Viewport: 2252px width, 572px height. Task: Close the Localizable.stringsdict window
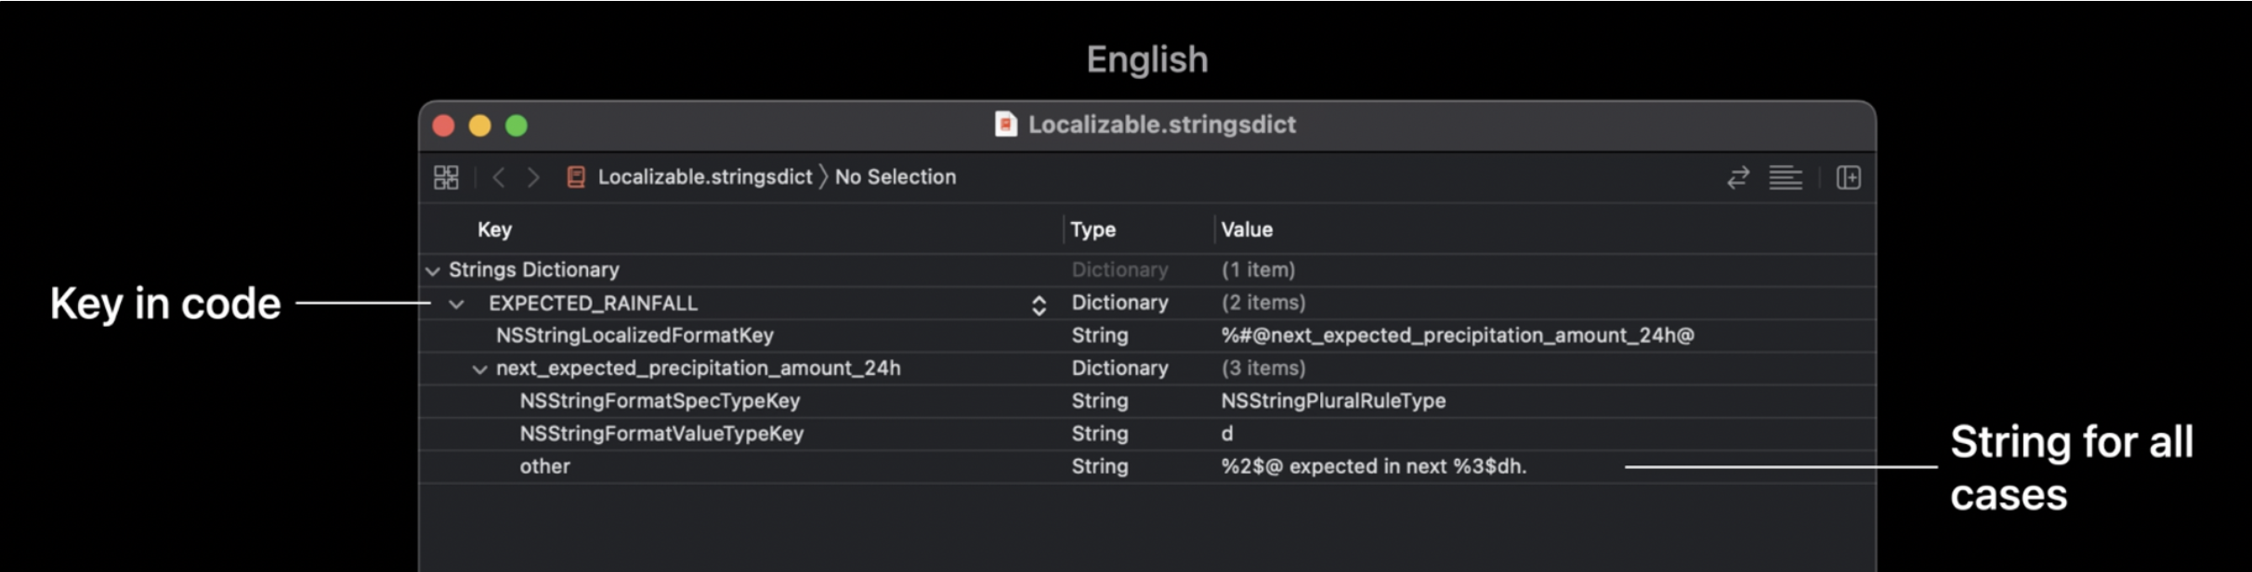[444, 125]
